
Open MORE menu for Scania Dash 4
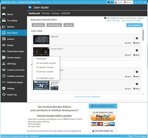click(x=136, y=55)
